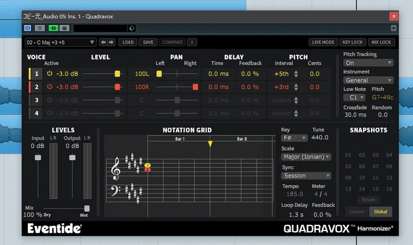Click voice 3 pan slider handle
Viewport: 413px width, 245px height.
[177, 100]
